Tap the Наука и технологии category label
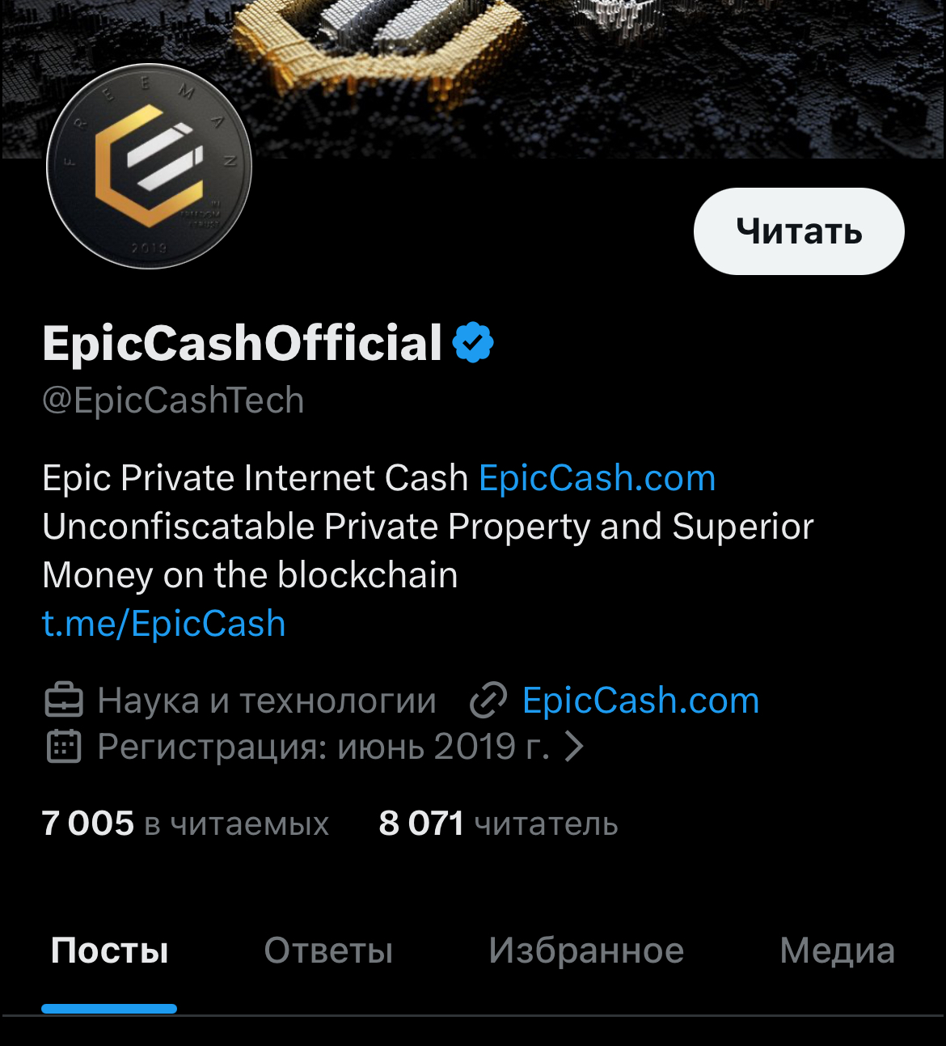 (267, 701)
